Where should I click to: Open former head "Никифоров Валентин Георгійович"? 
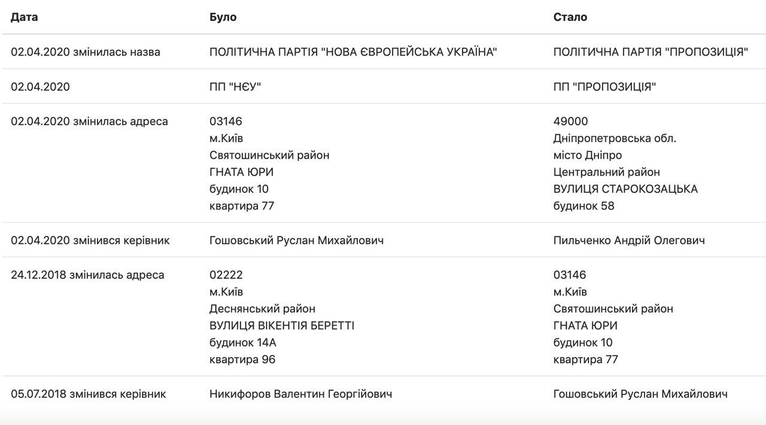pos(301,394)
